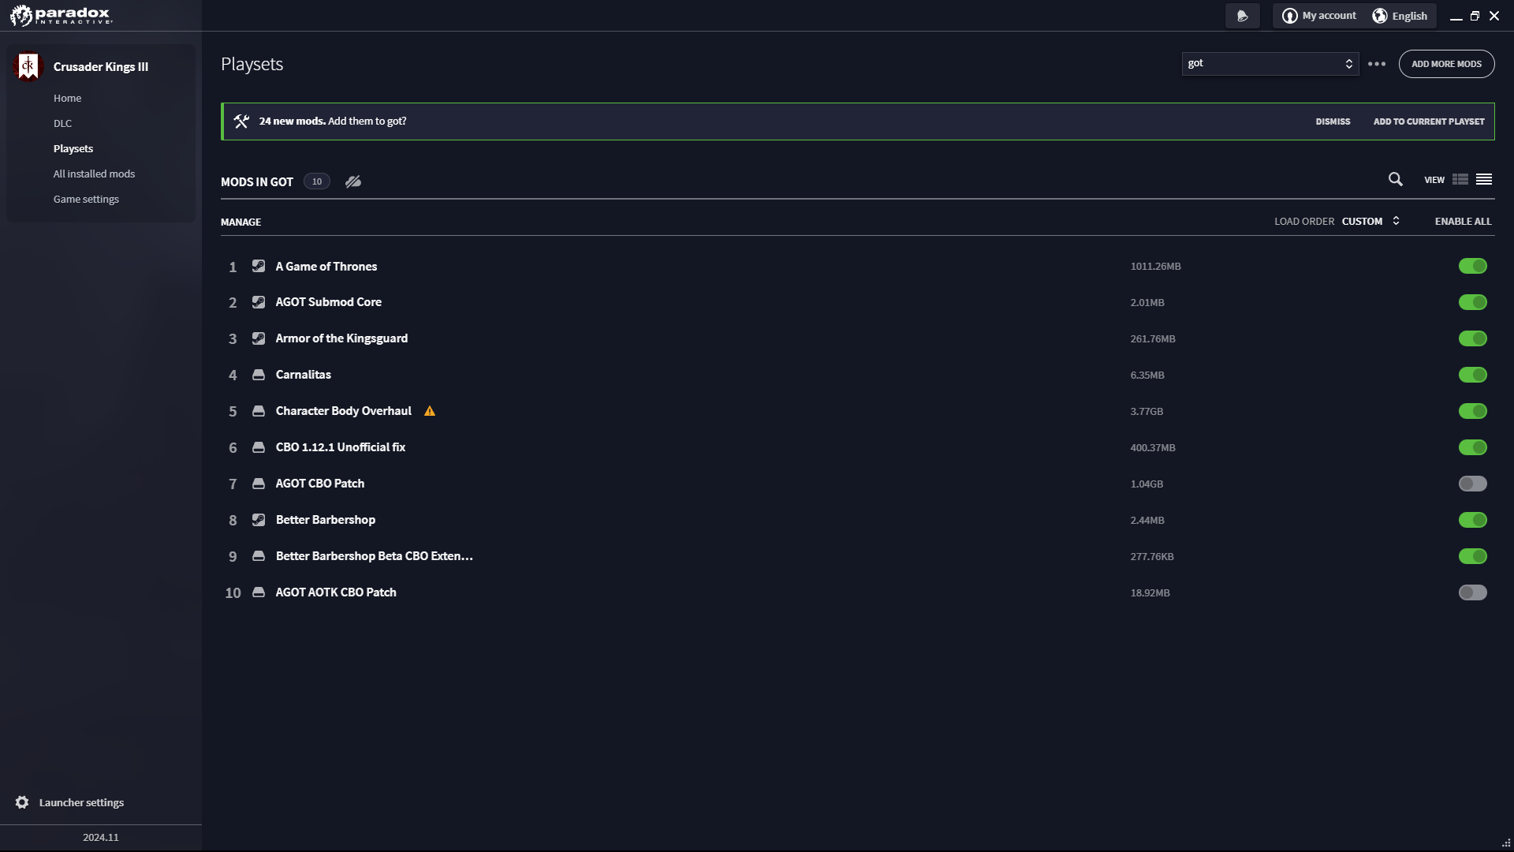The image size is (1514, 852).
Task: Switch off Character Body Overhaul
Action: (1472, 411)
